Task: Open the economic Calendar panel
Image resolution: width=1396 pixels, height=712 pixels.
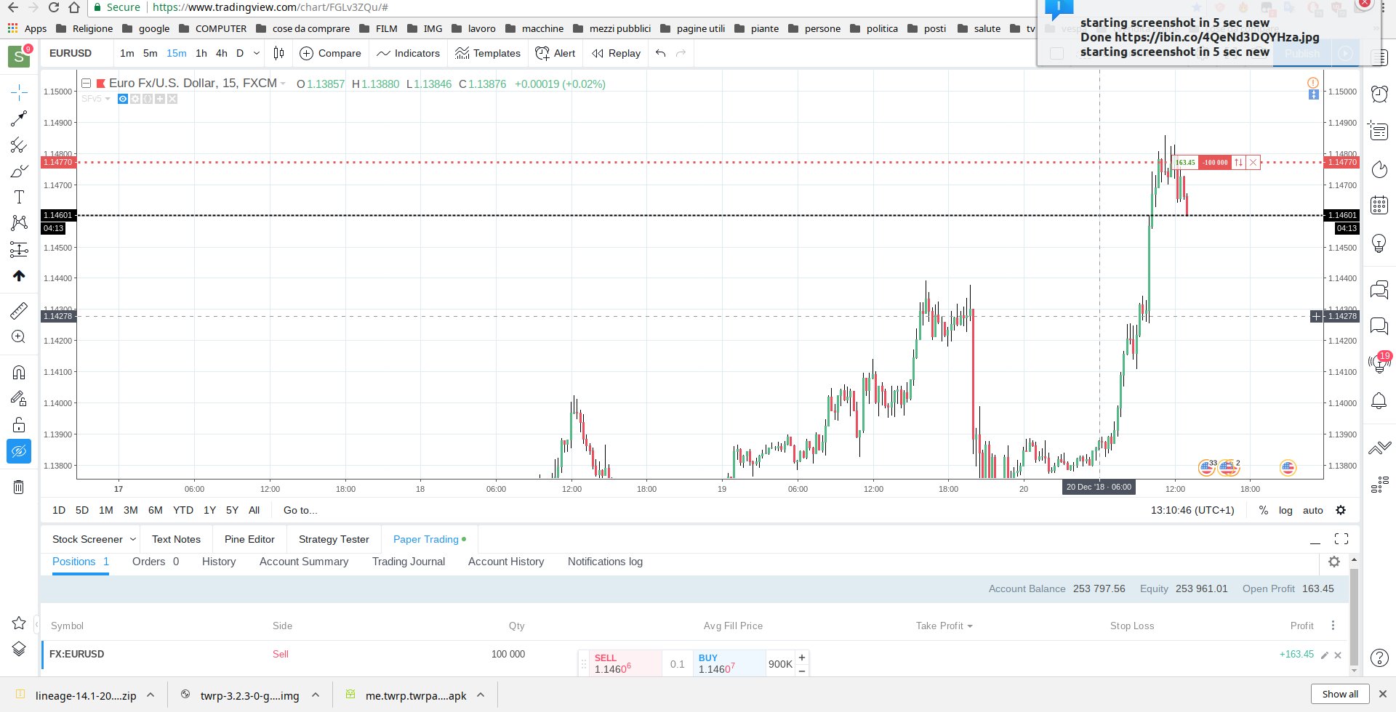Action: [x=1379, y=206]
